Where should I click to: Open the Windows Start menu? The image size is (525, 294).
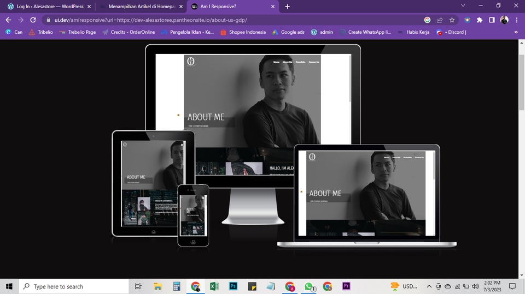(x=9, y=286)
